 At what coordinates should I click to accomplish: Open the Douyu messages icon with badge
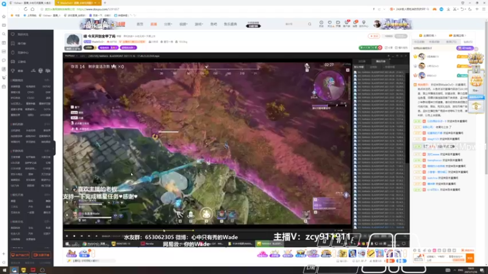click(x=355, y=24)
